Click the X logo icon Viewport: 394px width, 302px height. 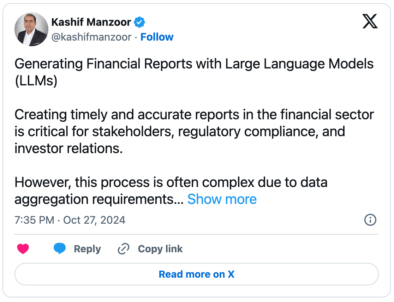point(370,21)
